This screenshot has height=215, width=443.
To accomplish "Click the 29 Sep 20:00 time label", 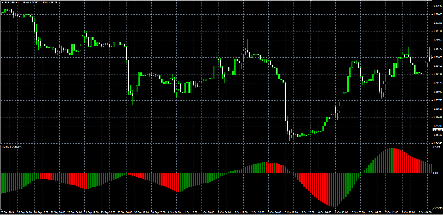I will click(108, 212).
